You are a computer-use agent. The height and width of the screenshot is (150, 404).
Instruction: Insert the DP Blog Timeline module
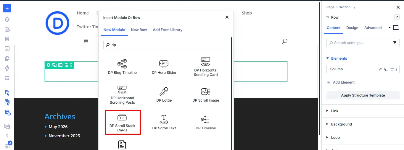tap(122, 67)
